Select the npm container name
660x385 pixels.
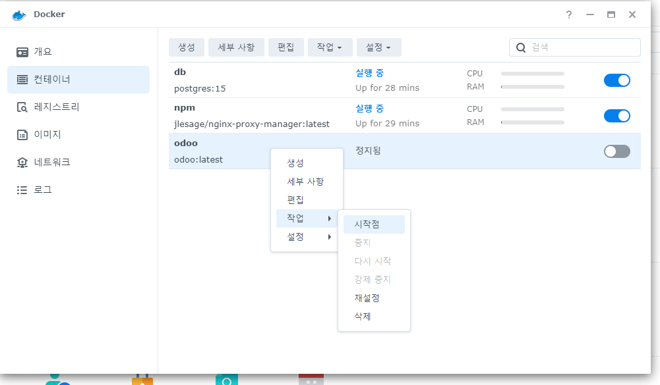click(x=185, y=107)
